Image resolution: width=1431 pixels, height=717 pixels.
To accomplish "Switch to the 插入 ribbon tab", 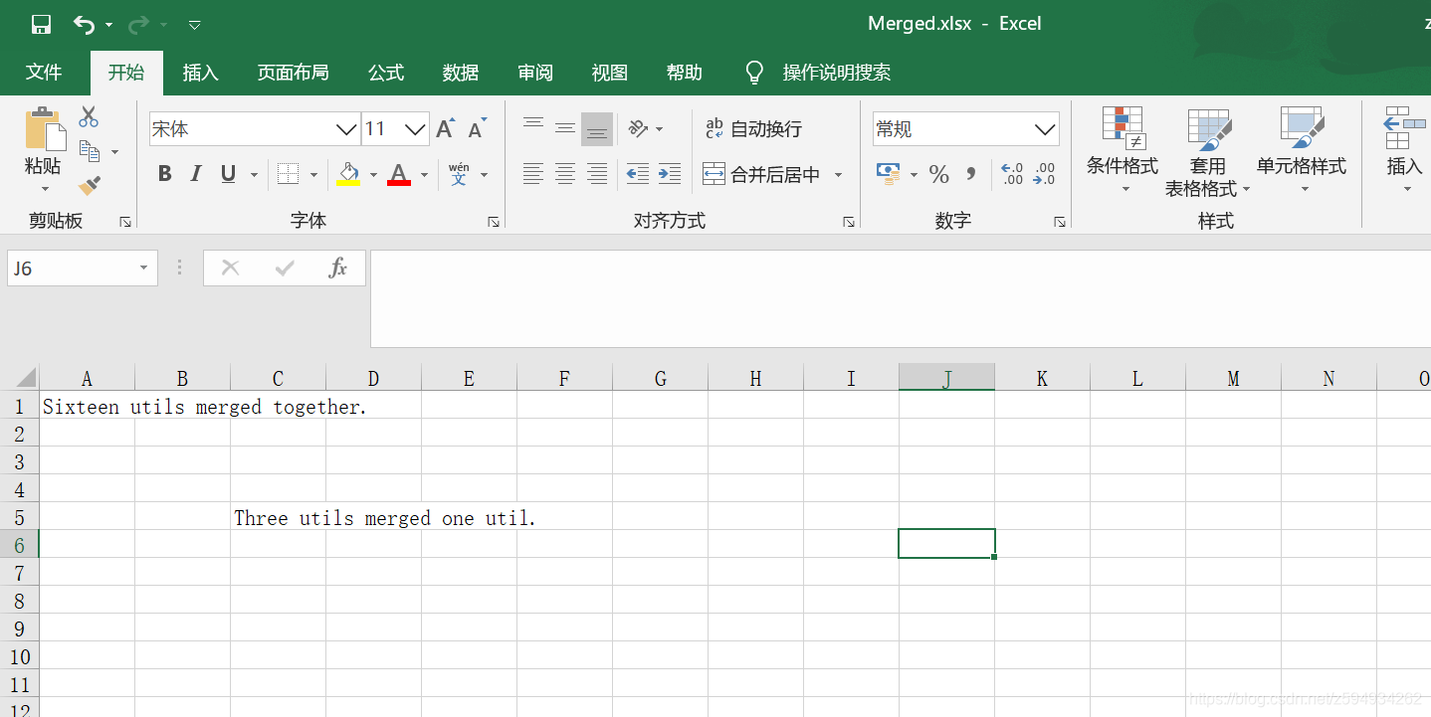I will pyautogui.click(x=200, y=73).
